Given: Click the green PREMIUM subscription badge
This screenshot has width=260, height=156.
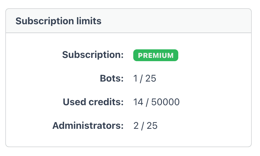Looking at the screenshot, I should point(155,55).
